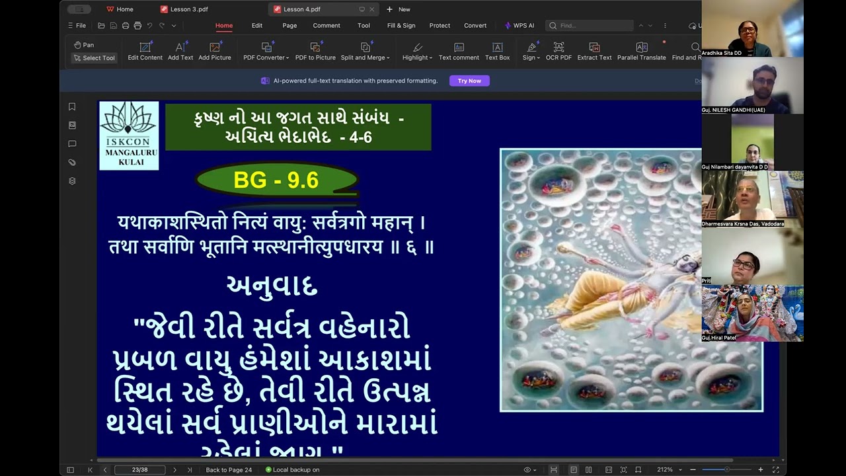Add a Text comment
Viewport: 846px width, 476px height.
459,52
